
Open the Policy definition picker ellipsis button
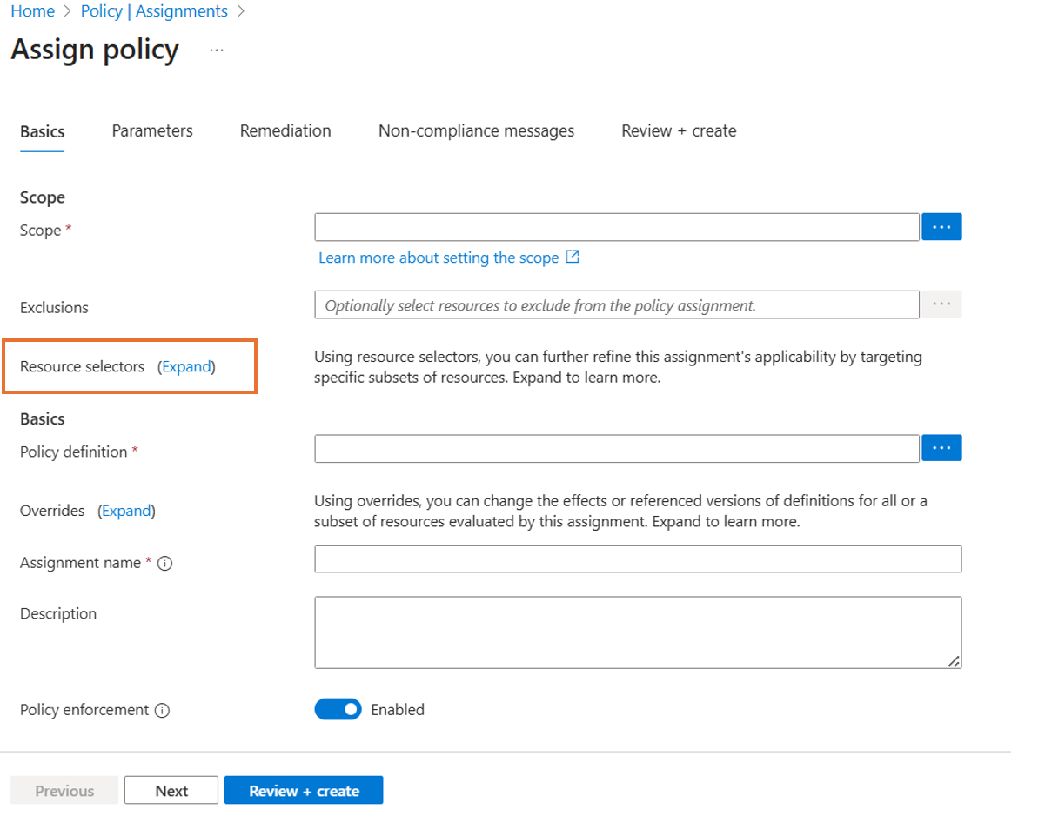941,448
